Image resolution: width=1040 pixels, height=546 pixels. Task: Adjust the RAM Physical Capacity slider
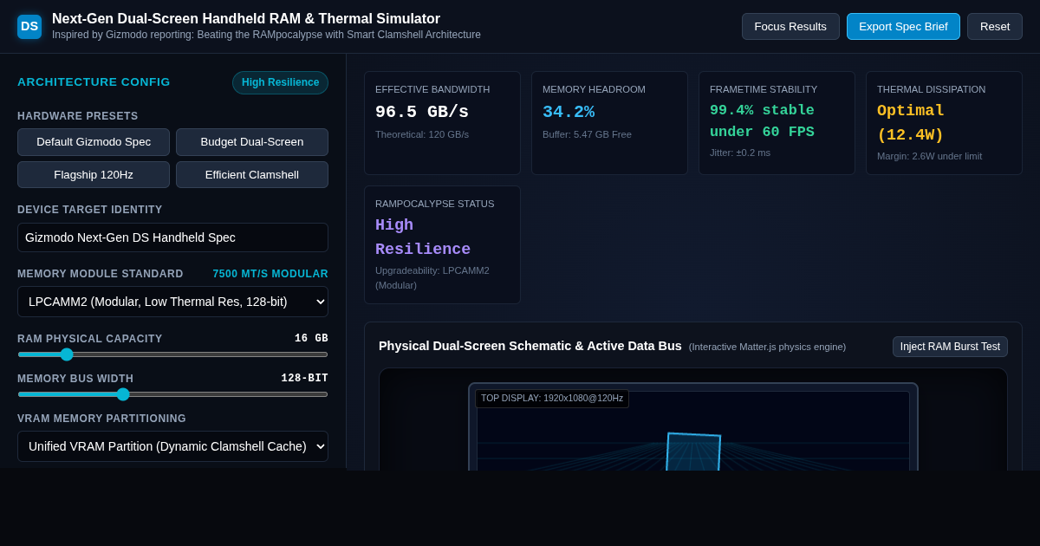(172, 354)
